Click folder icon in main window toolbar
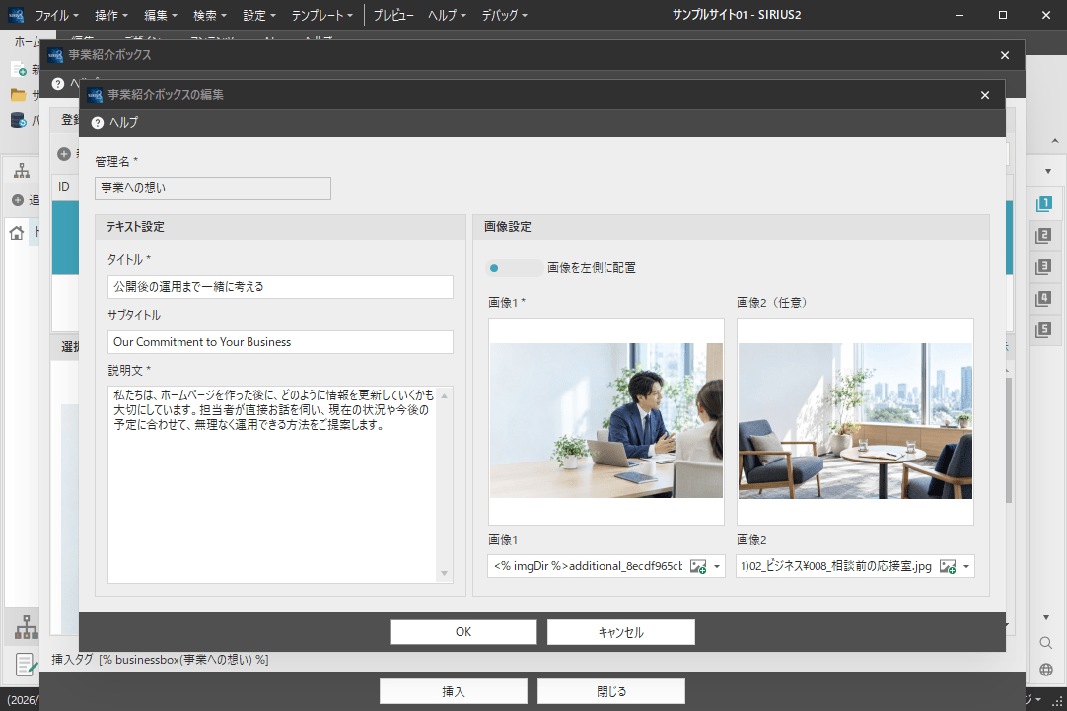Screen dimensions: 1067x711 (x=19, y=96)
